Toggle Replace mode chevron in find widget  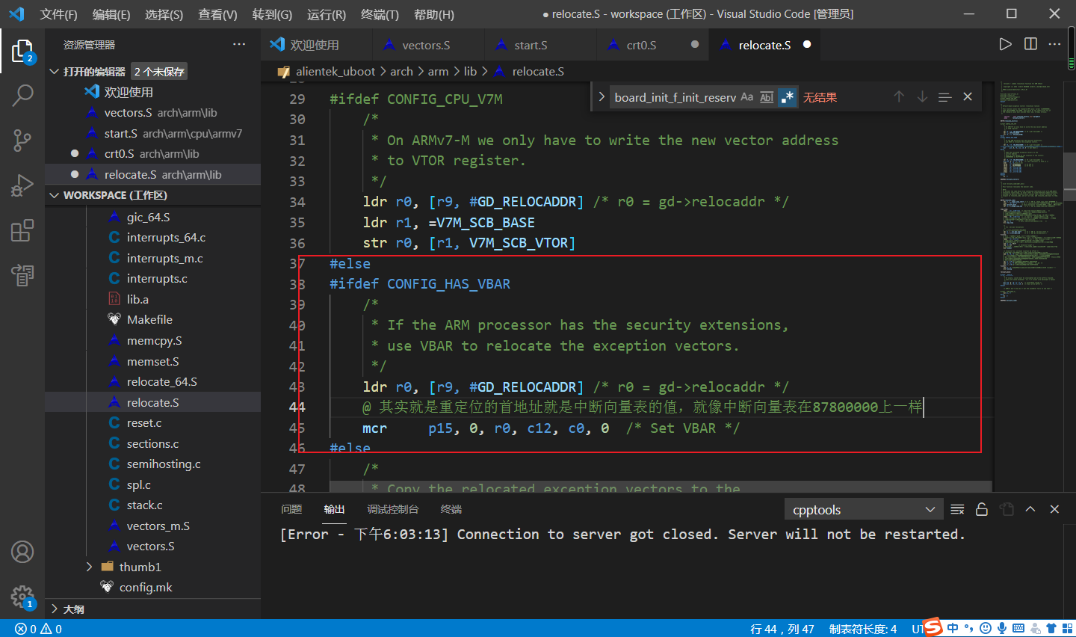click(x=601, y=96)
